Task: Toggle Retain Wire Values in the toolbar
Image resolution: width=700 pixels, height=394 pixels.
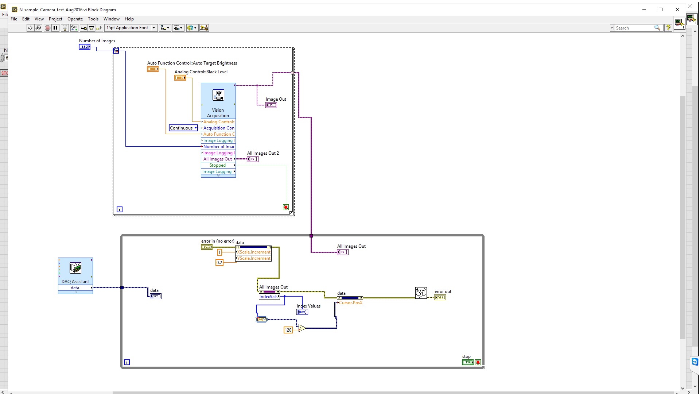Action: coord(74,28)
